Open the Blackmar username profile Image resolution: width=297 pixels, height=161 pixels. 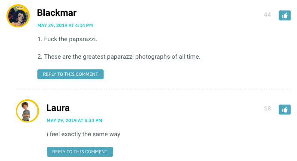pyautogui.click(x=57, y=13)
